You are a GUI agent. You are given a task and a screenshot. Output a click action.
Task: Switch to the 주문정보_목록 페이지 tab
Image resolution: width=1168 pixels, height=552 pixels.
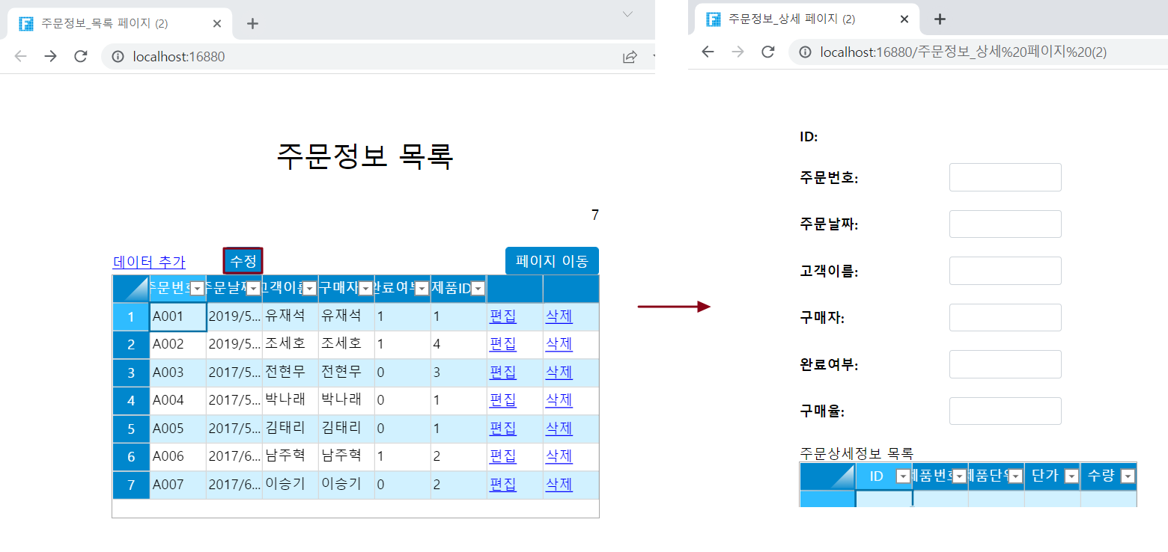click(105, 23)
